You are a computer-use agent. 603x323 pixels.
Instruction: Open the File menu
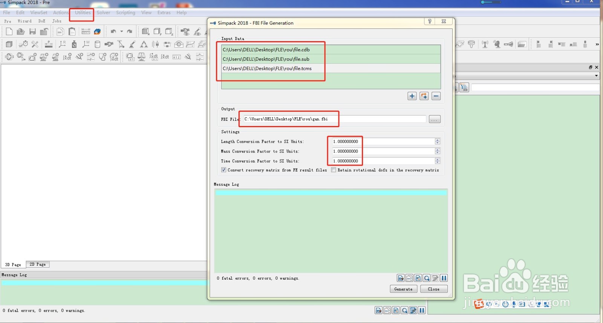[x=7, y=12]
